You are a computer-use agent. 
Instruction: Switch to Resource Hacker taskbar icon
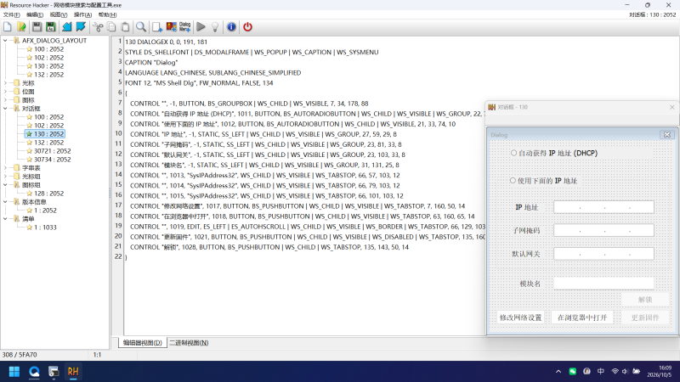click(73, 372)
